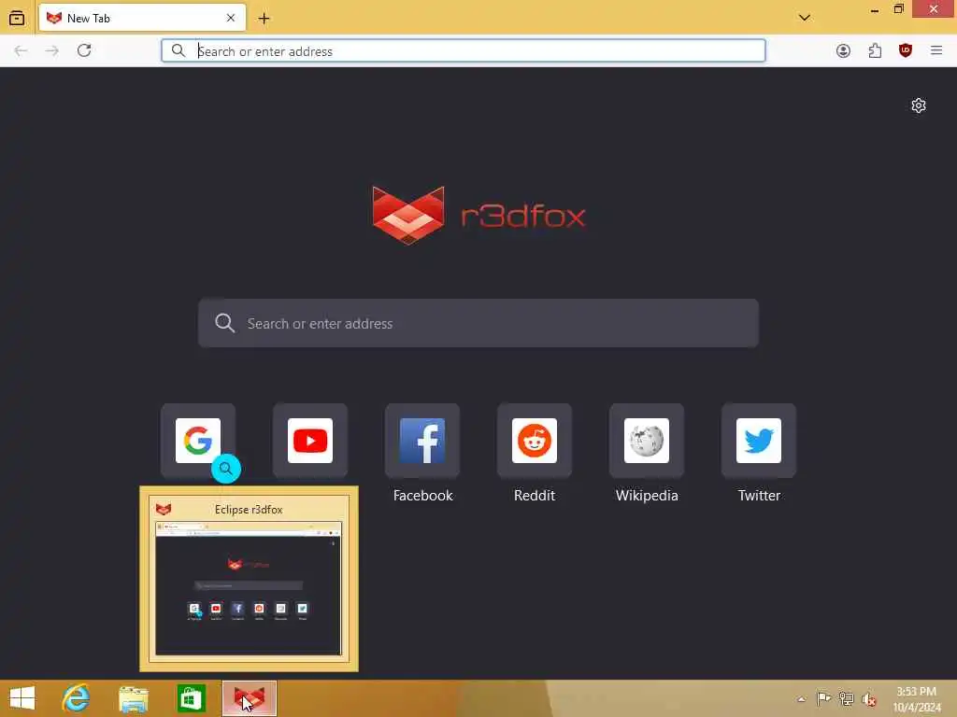
Task: Click the magnifier icon in page search box
Action: pos(224,323)
